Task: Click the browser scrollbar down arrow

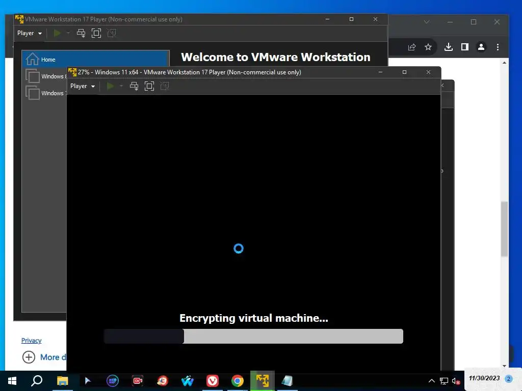Action: coord(504,366)
